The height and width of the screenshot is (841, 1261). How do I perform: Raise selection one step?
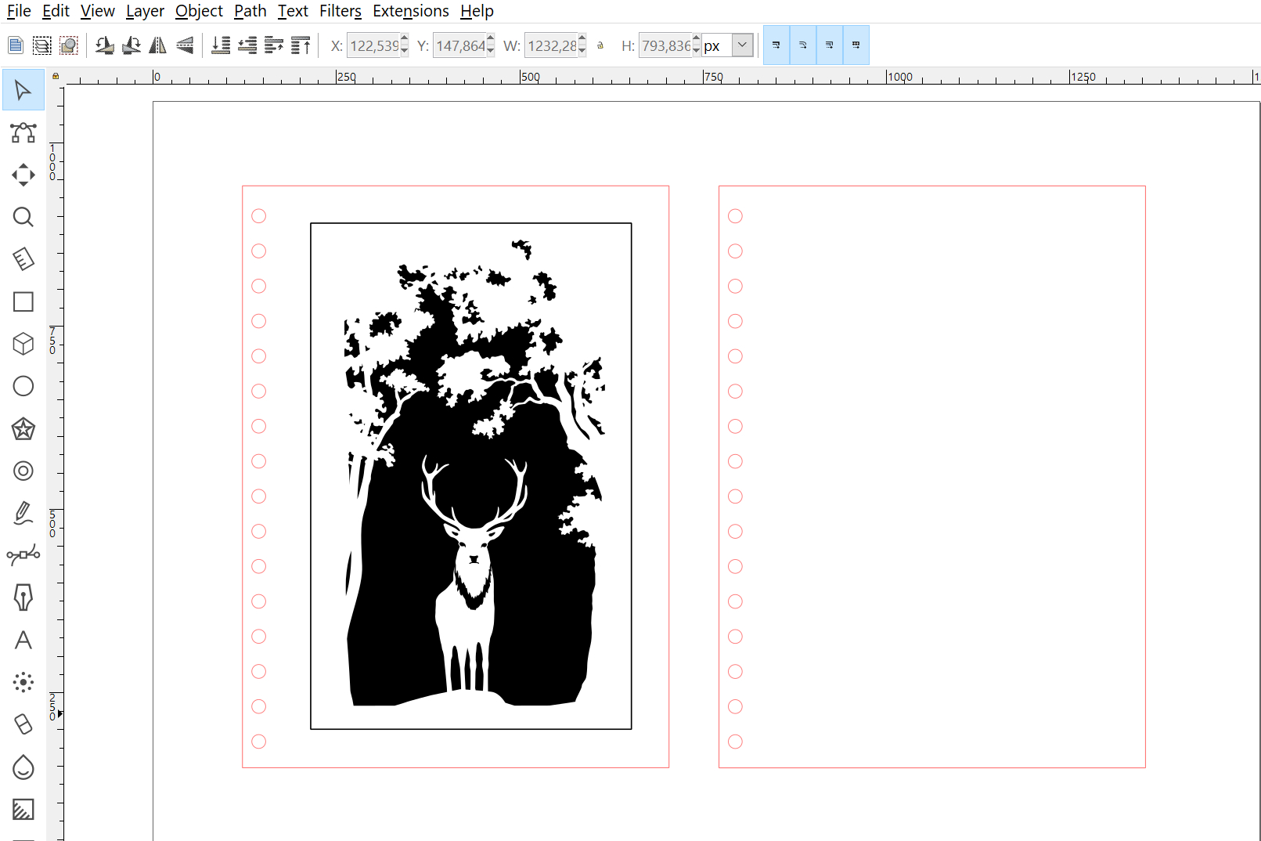point(274,45)
